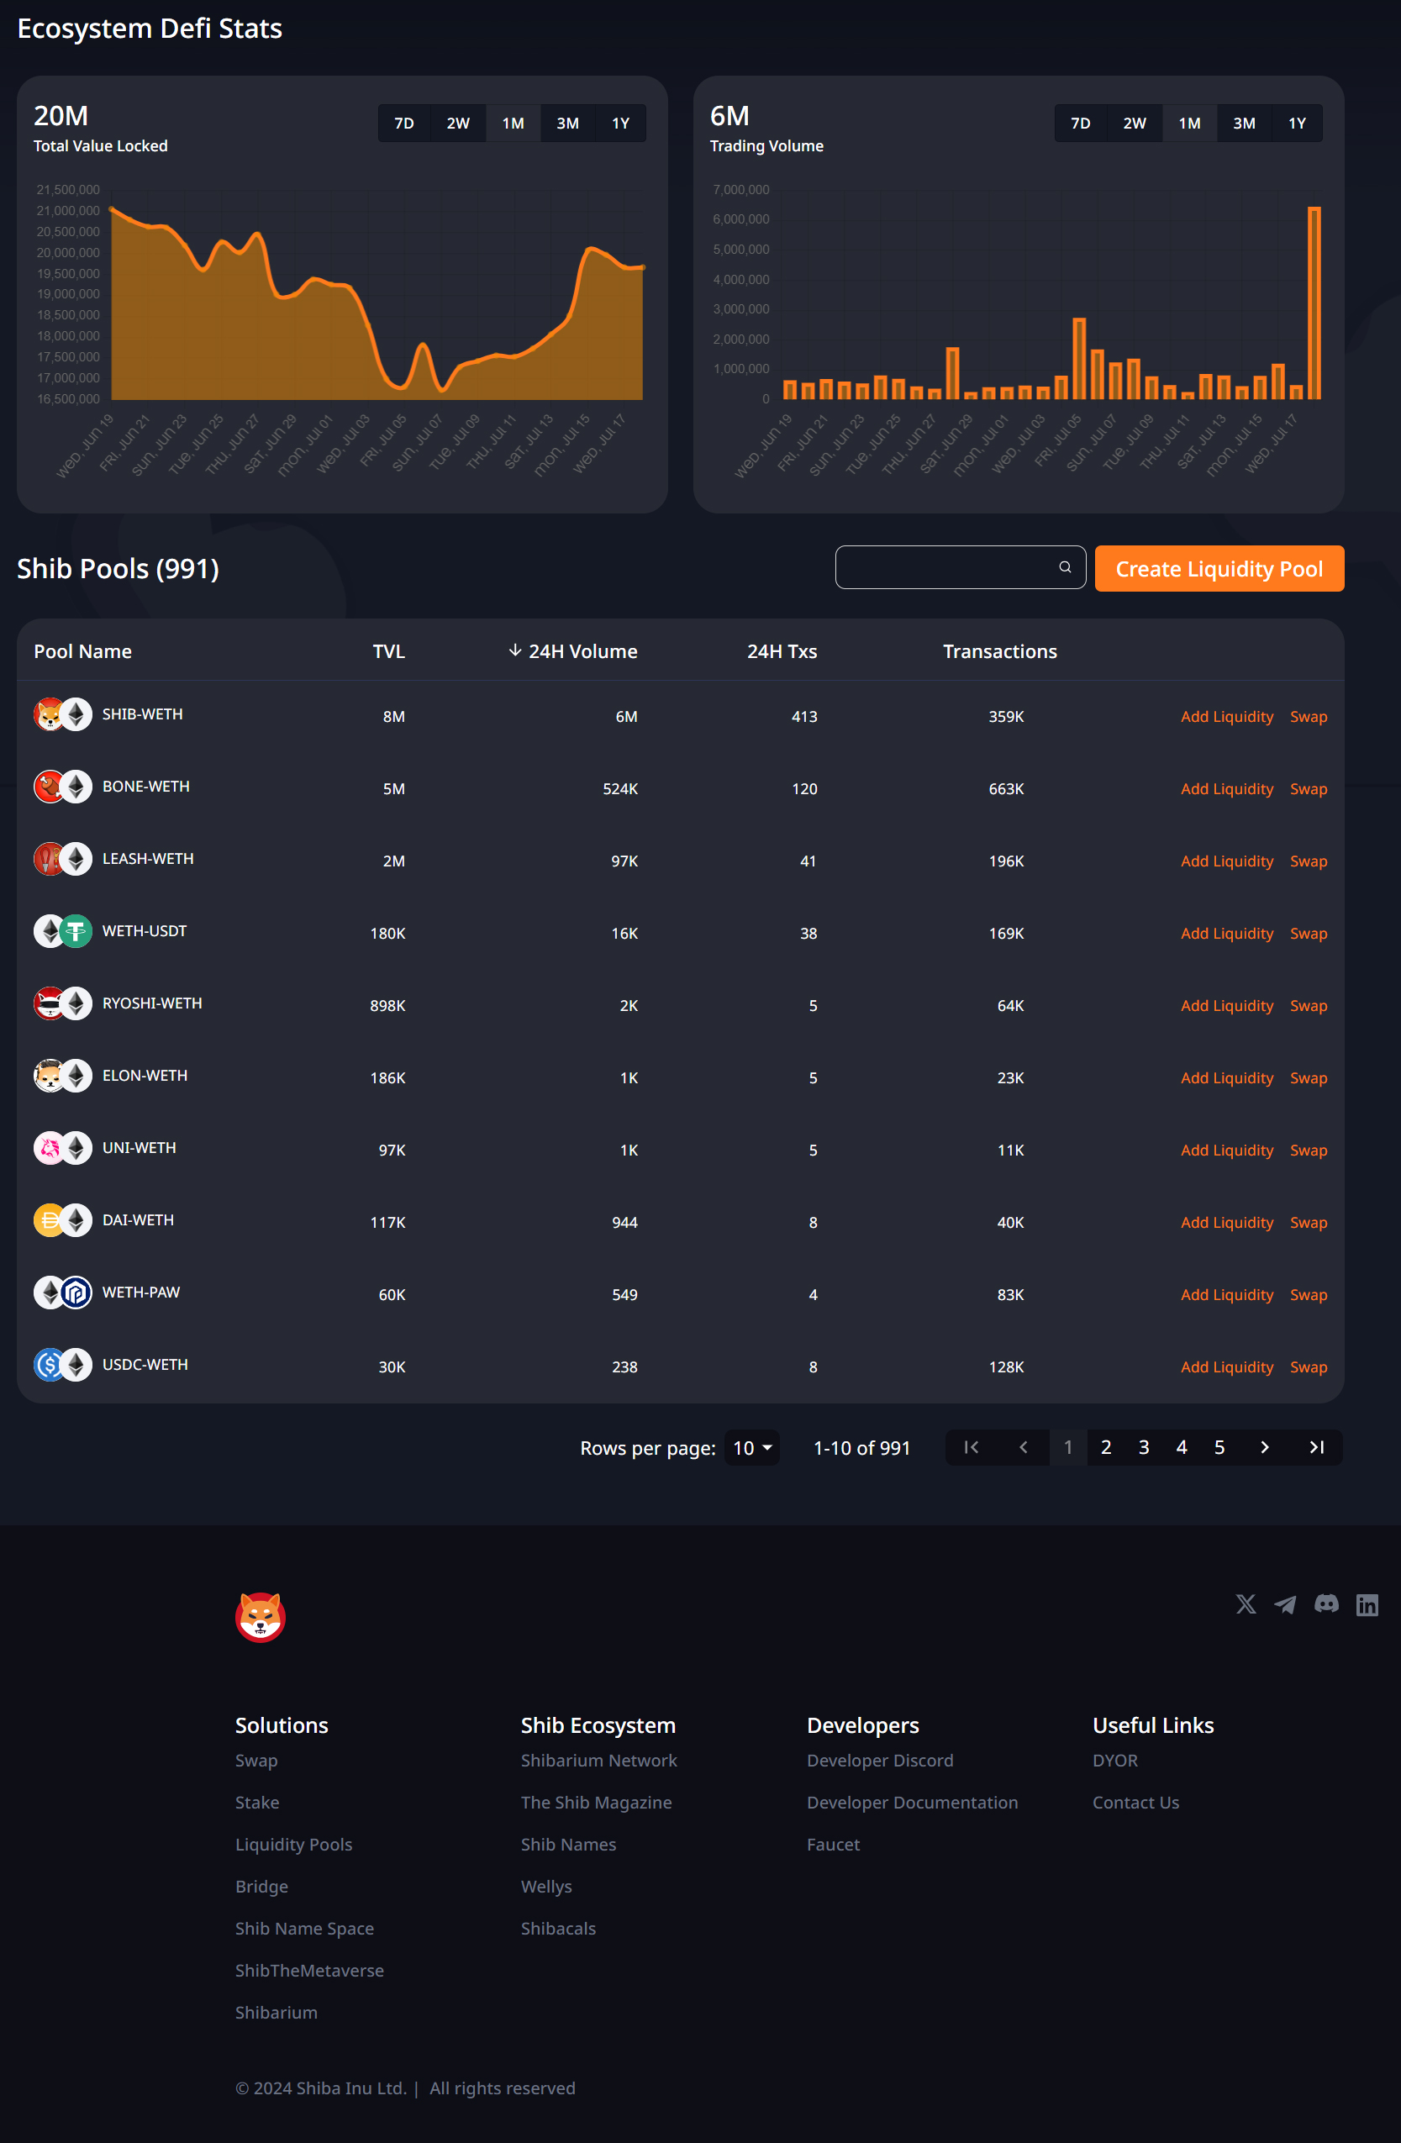Go to next page arrow
The width and height of the screenshot is (1401, 2143).
tap(1264, 1447)
